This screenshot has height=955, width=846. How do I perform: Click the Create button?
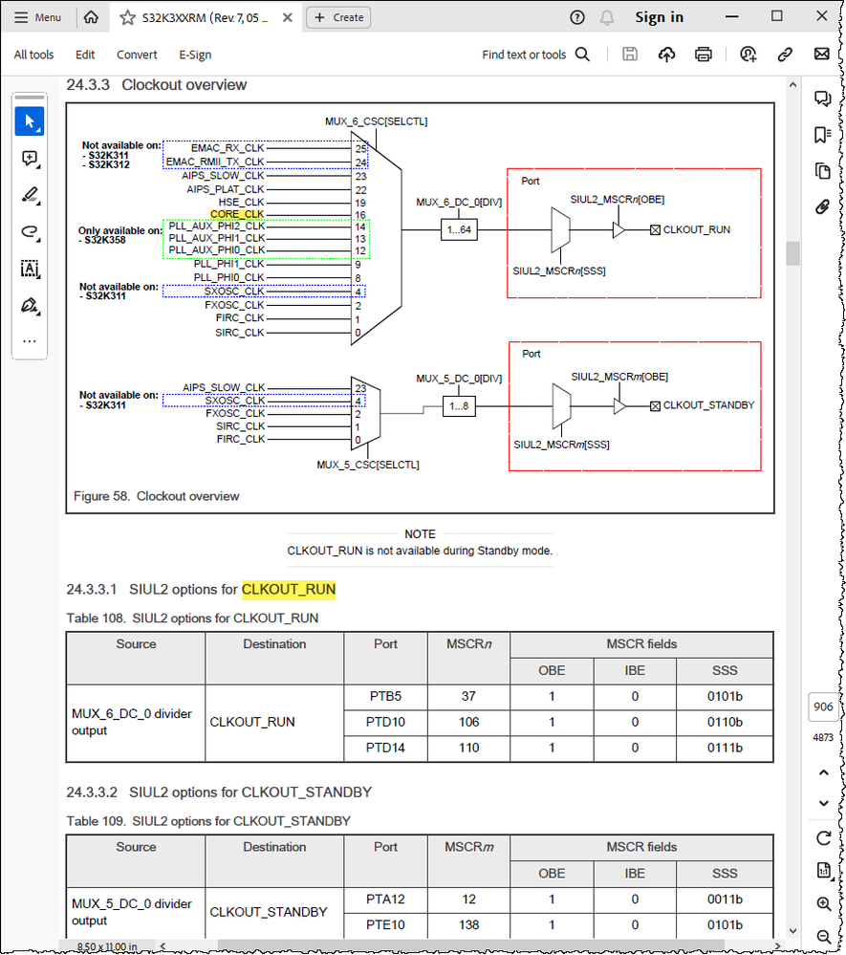click(338, 17)
